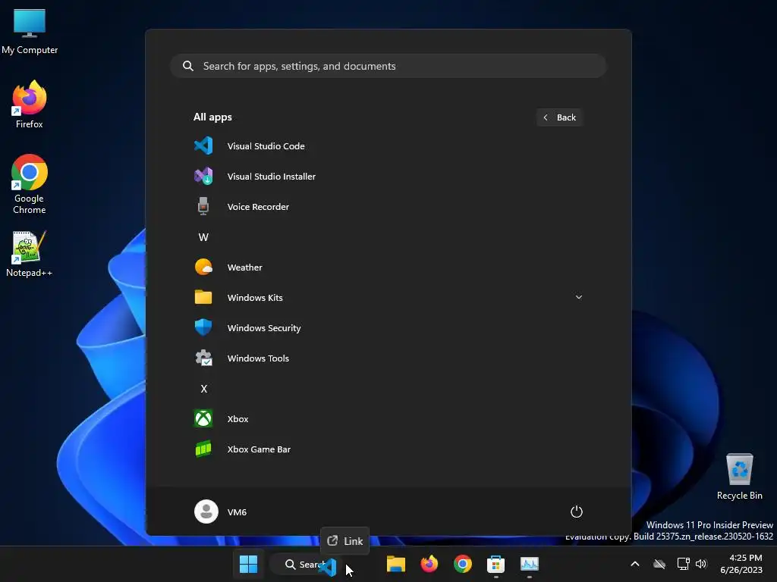Select the Firefox desktop shortcut
Image resolution: width=777 pixels, height=582 pixels.
(x=30, y=105)
